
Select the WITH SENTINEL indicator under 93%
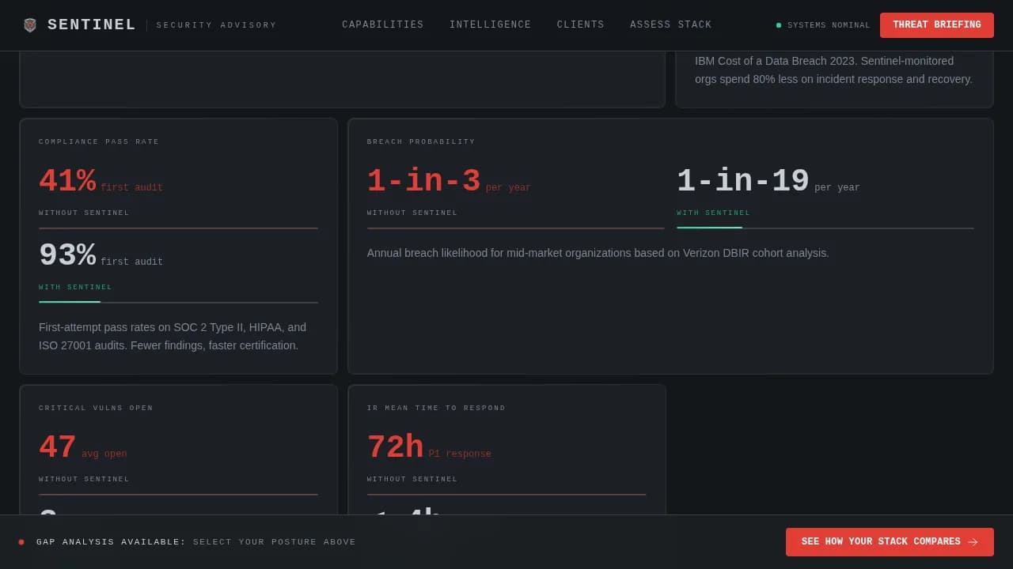[74, 287]
